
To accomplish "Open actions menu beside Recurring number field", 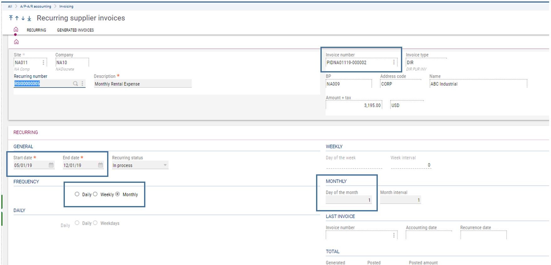I will click(82, 83).
